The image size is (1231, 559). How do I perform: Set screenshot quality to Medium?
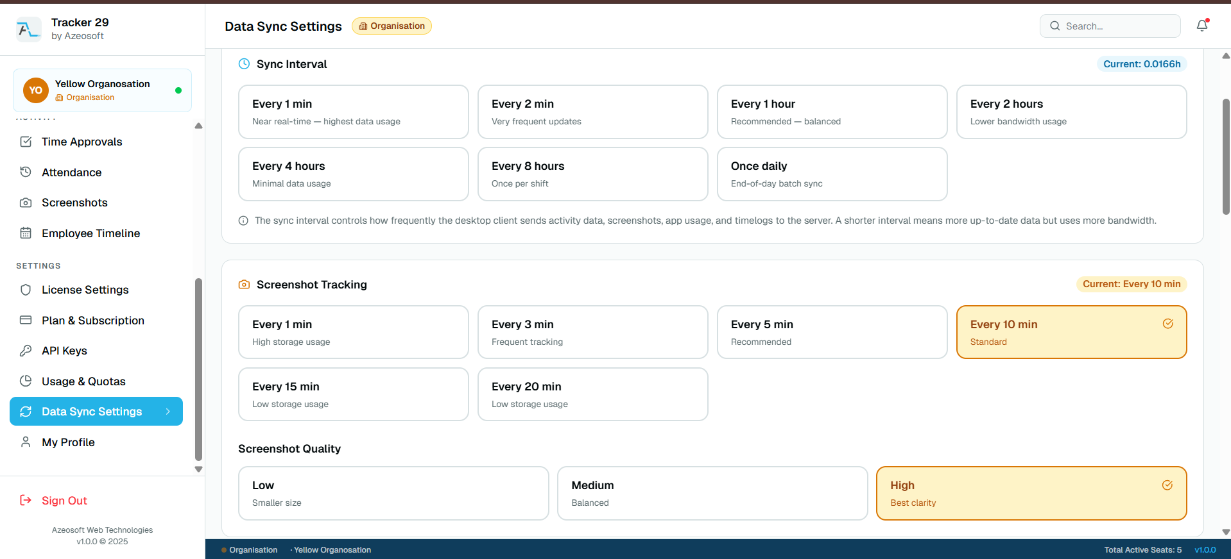point(712,493)
